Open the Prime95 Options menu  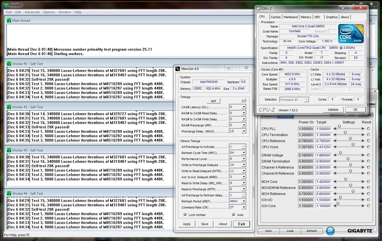point(49,12)
